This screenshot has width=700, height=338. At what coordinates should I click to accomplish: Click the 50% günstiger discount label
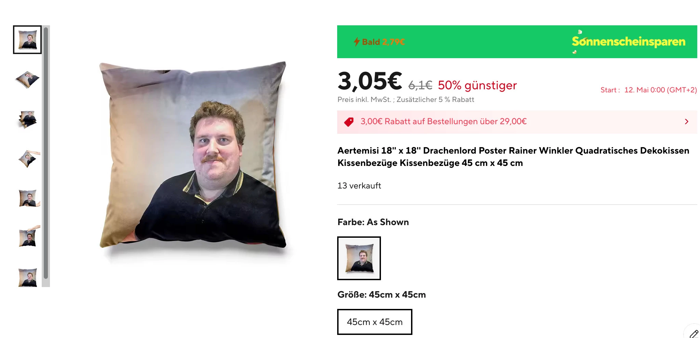477,85
